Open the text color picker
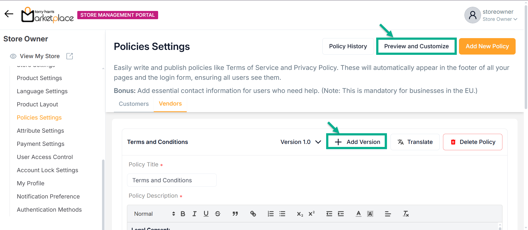The height and width of the screenshot is (230, 528). point(358,214)
